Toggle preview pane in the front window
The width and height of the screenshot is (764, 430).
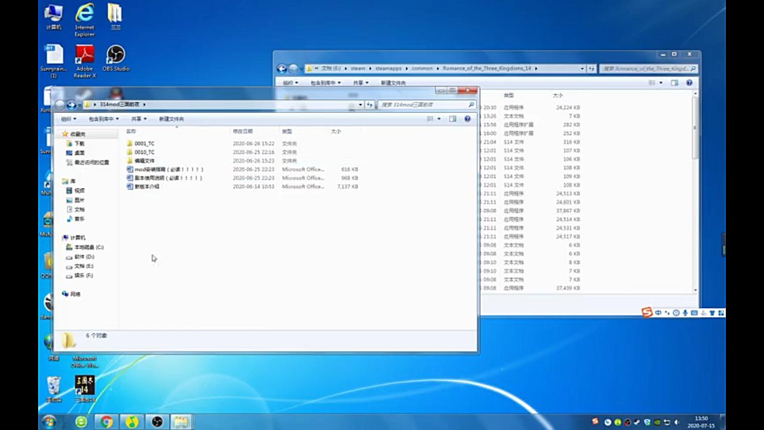[x=452, y=119]
